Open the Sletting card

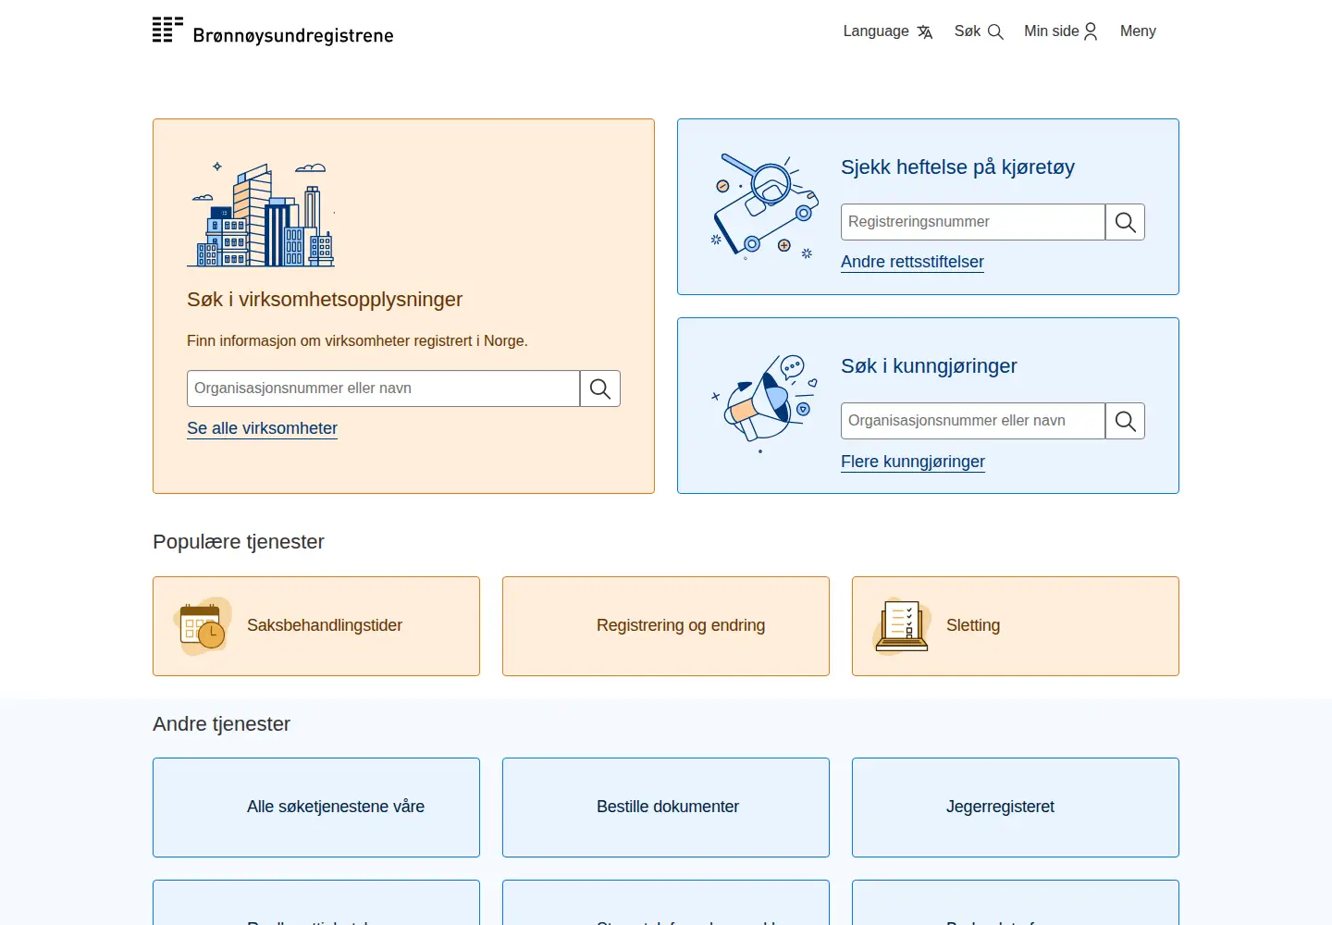1016,626
